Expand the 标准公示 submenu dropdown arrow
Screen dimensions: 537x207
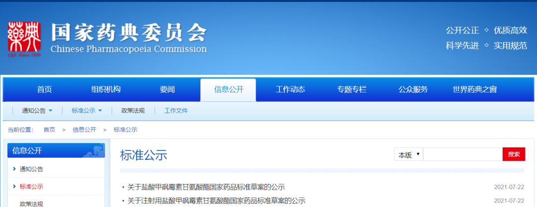100,110
